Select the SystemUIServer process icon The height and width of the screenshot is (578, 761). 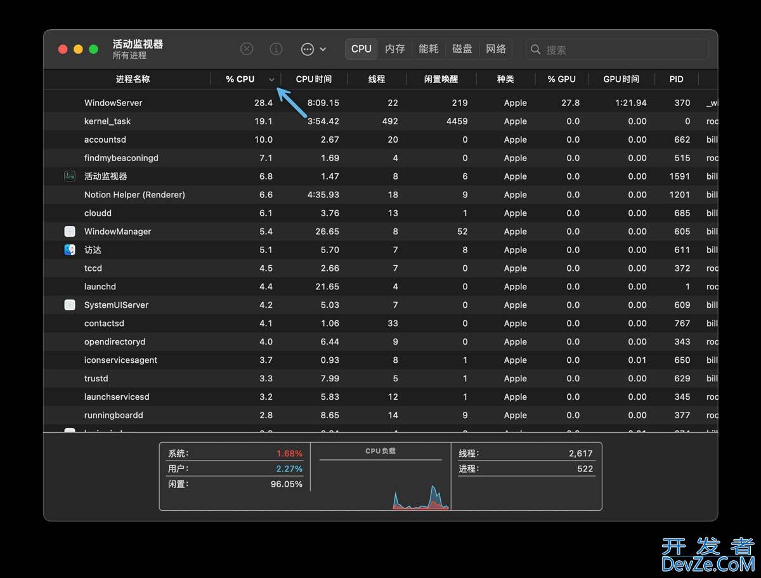70,305
